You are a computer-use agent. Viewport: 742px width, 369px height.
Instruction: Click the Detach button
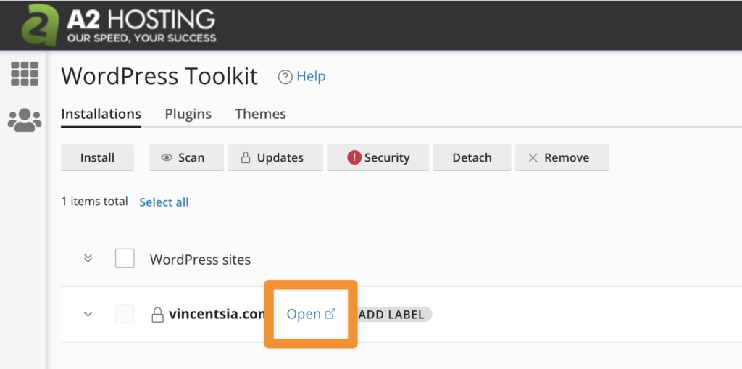point(472,157)
